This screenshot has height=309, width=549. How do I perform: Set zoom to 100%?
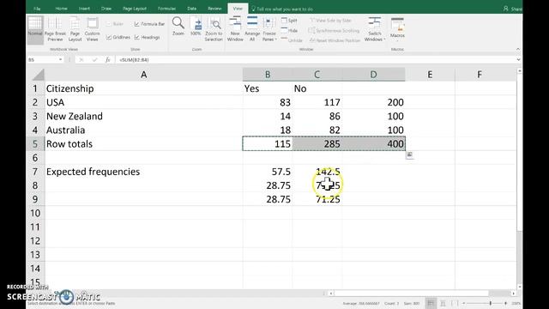(196, 27)
